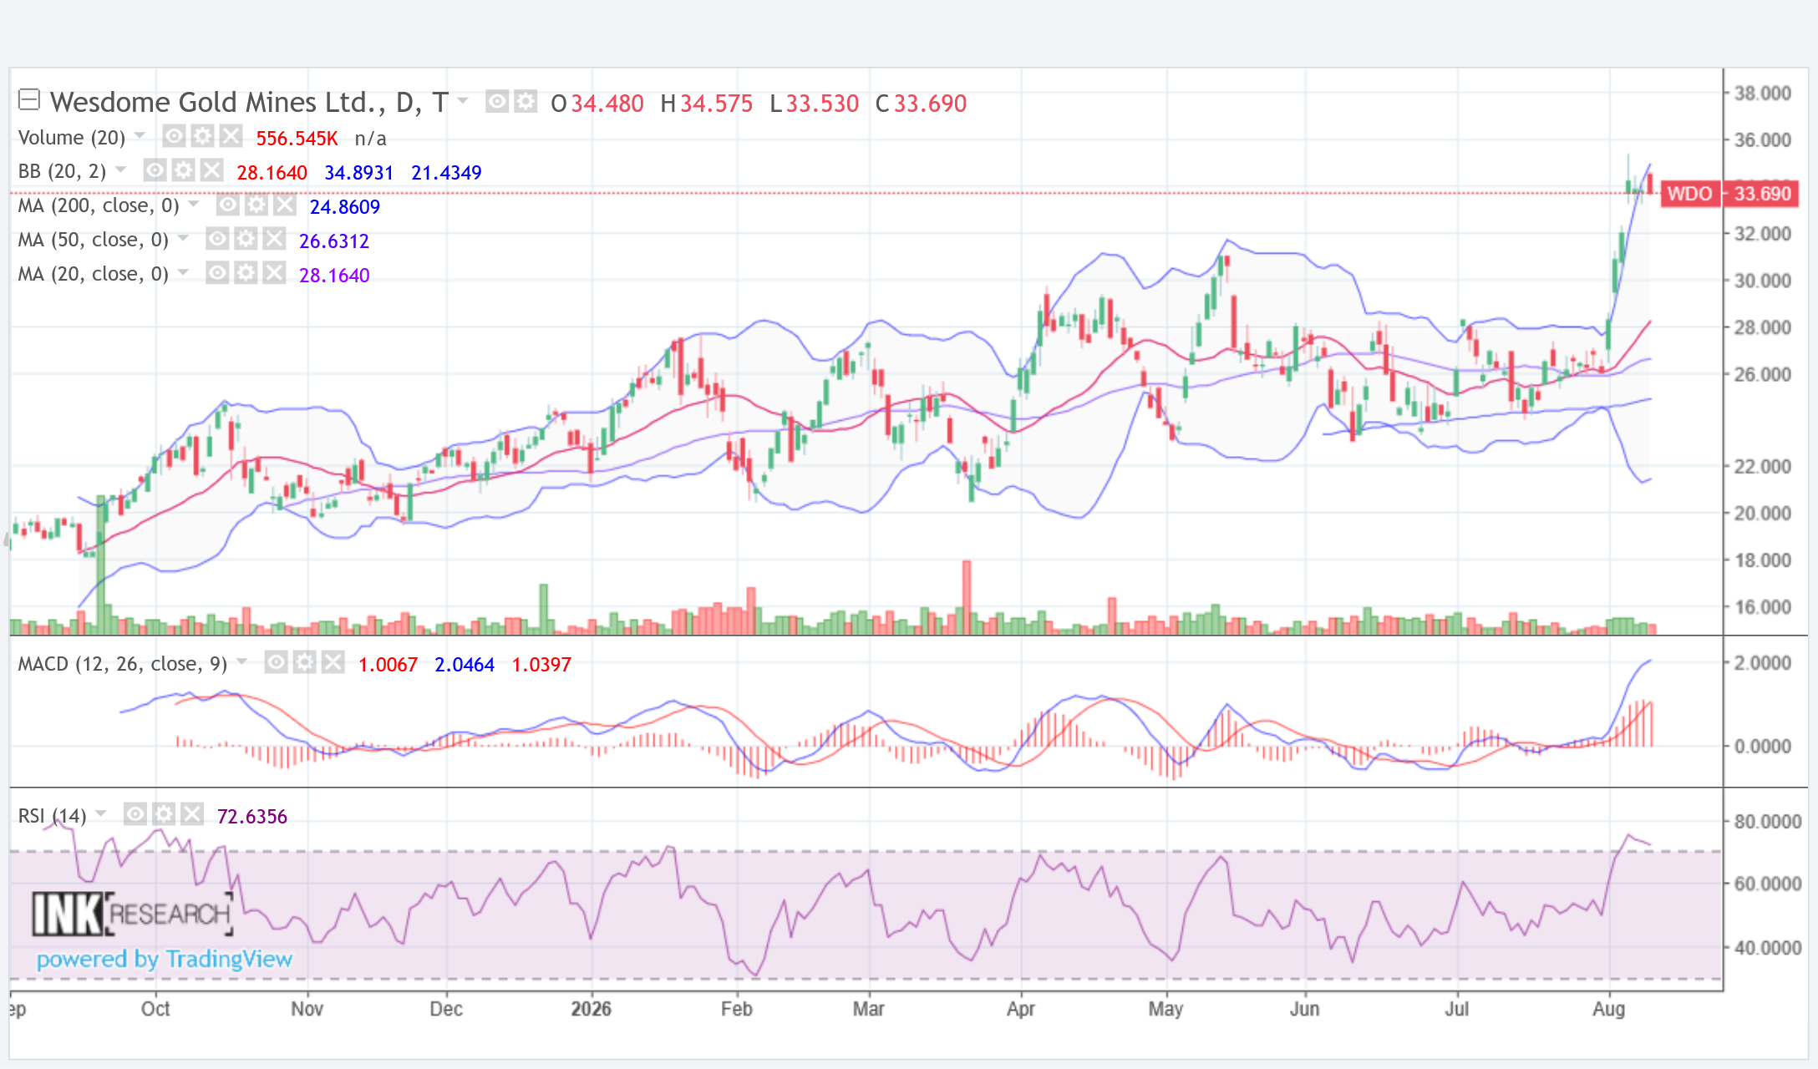Hide the RSI (14) indicator
The width and height of the screenshot is (1818, 1069).
point(135,814)
